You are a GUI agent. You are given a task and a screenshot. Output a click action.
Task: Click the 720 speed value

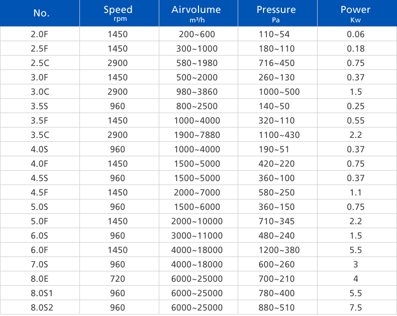pos(118,279)
